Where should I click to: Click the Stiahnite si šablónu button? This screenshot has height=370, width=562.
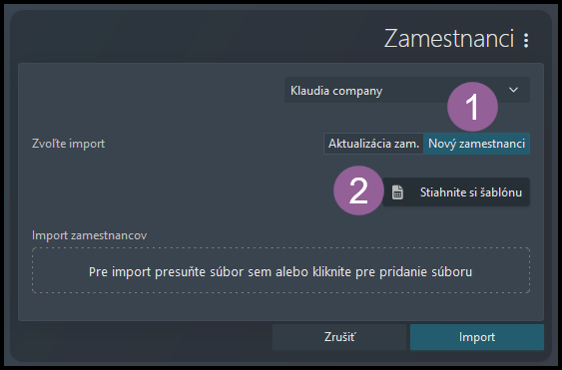click(x=456, y=192)
